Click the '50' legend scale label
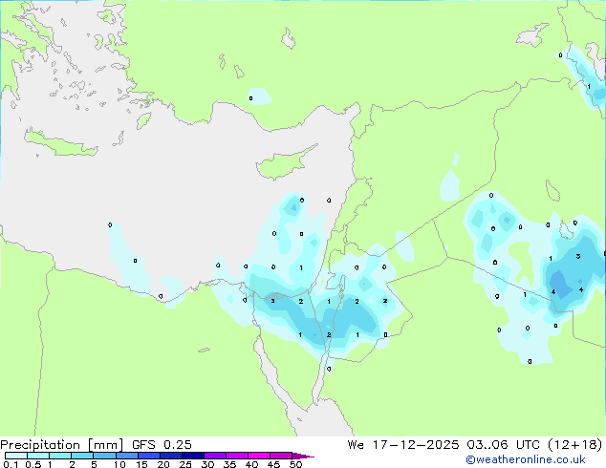 point(295,464)
